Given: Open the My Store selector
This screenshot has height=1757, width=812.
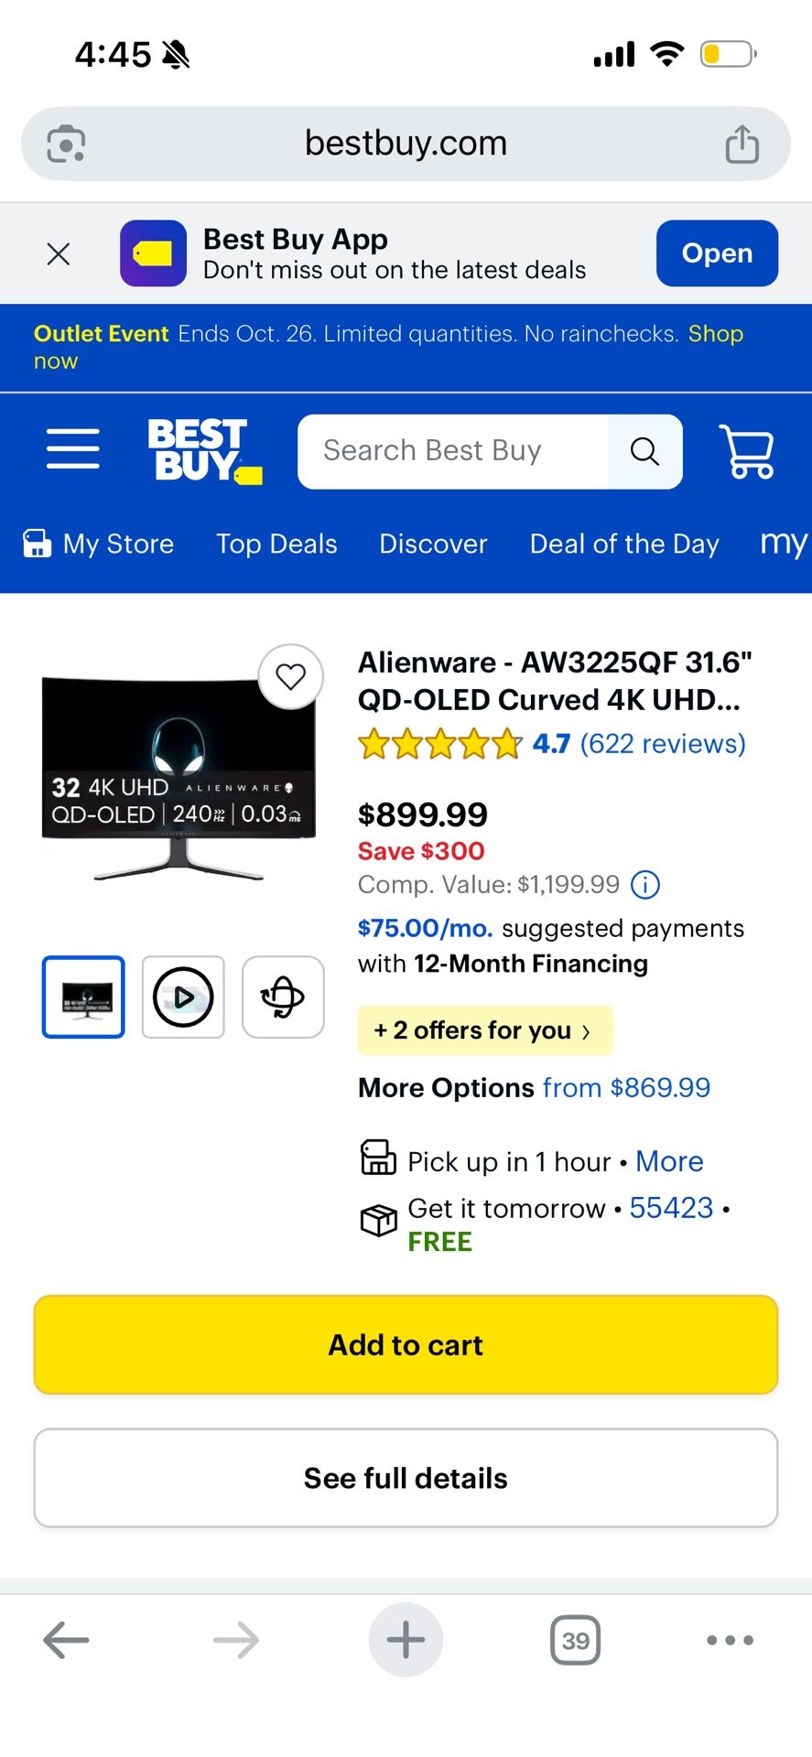Looking at the screenshot, I should pos(99,544).
